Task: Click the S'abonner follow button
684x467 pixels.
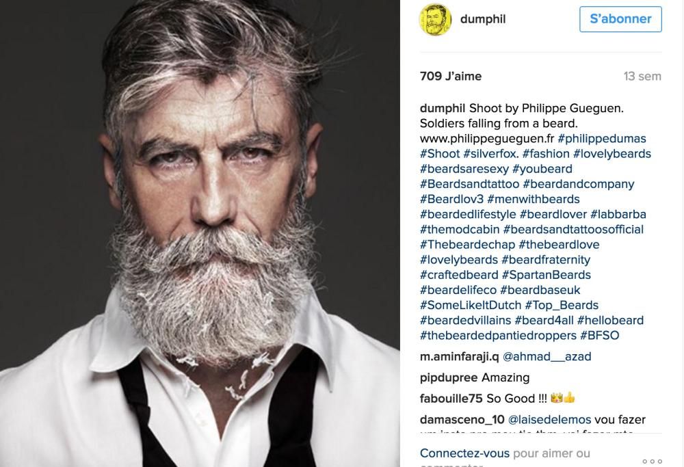Action: 620,19
